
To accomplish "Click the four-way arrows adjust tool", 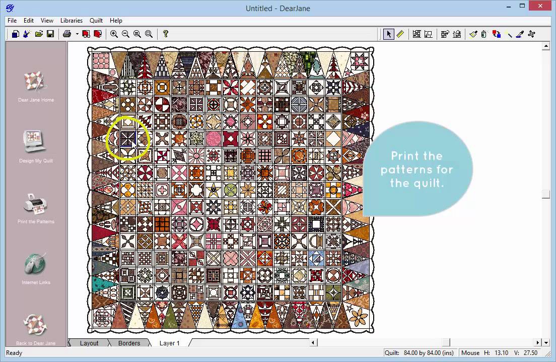I will tap(531, 34).
